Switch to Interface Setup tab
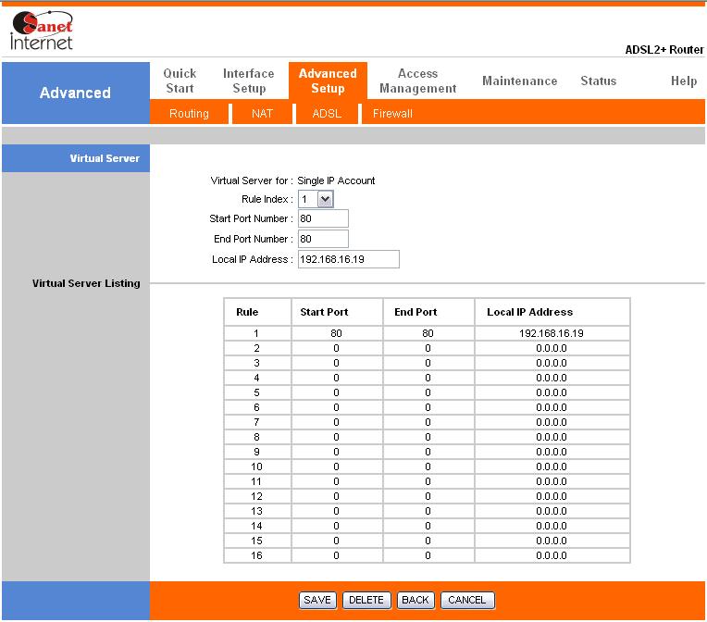 [x=248, y=81]
